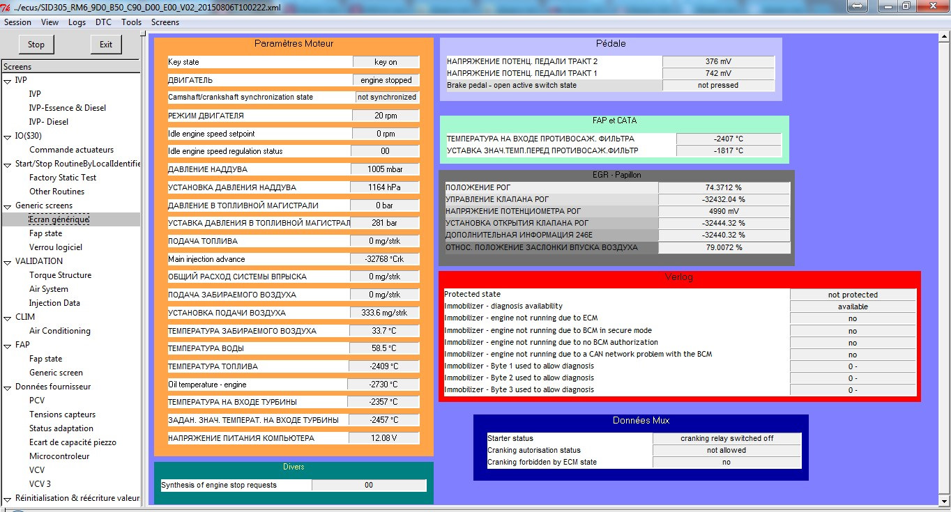Screen dimensions: 951x512
Task: Open the Tools menu
Action: click(131, 22)
